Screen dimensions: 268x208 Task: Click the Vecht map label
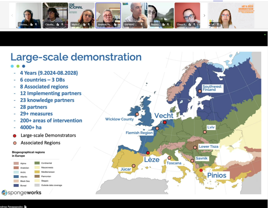pyautogui.click(x=164, y=116)
